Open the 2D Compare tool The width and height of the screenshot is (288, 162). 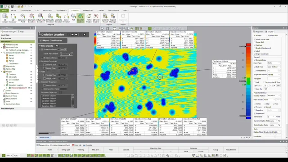(13, 18)
